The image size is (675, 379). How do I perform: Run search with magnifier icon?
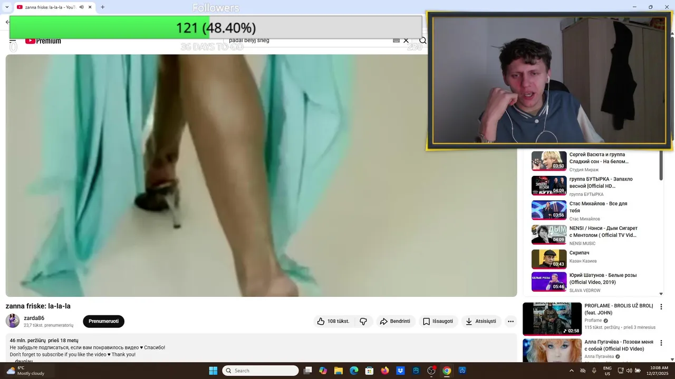422,41
